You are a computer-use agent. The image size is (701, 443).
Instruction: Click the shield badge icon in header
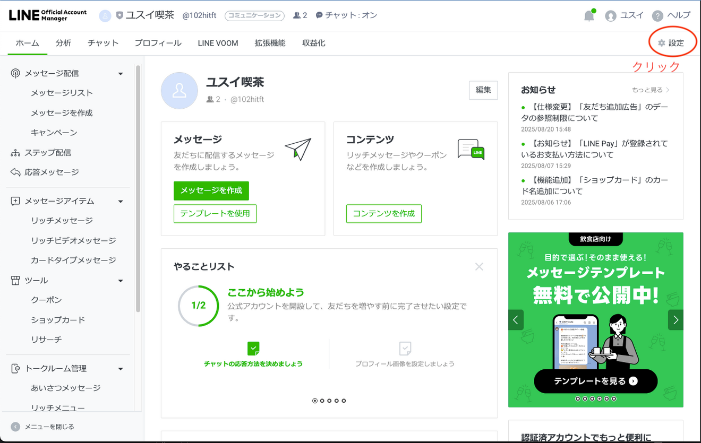pyautogui.click(x=119, y=16)
